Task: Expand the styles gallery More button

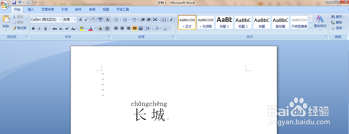Action: click(x=311, y=28)
